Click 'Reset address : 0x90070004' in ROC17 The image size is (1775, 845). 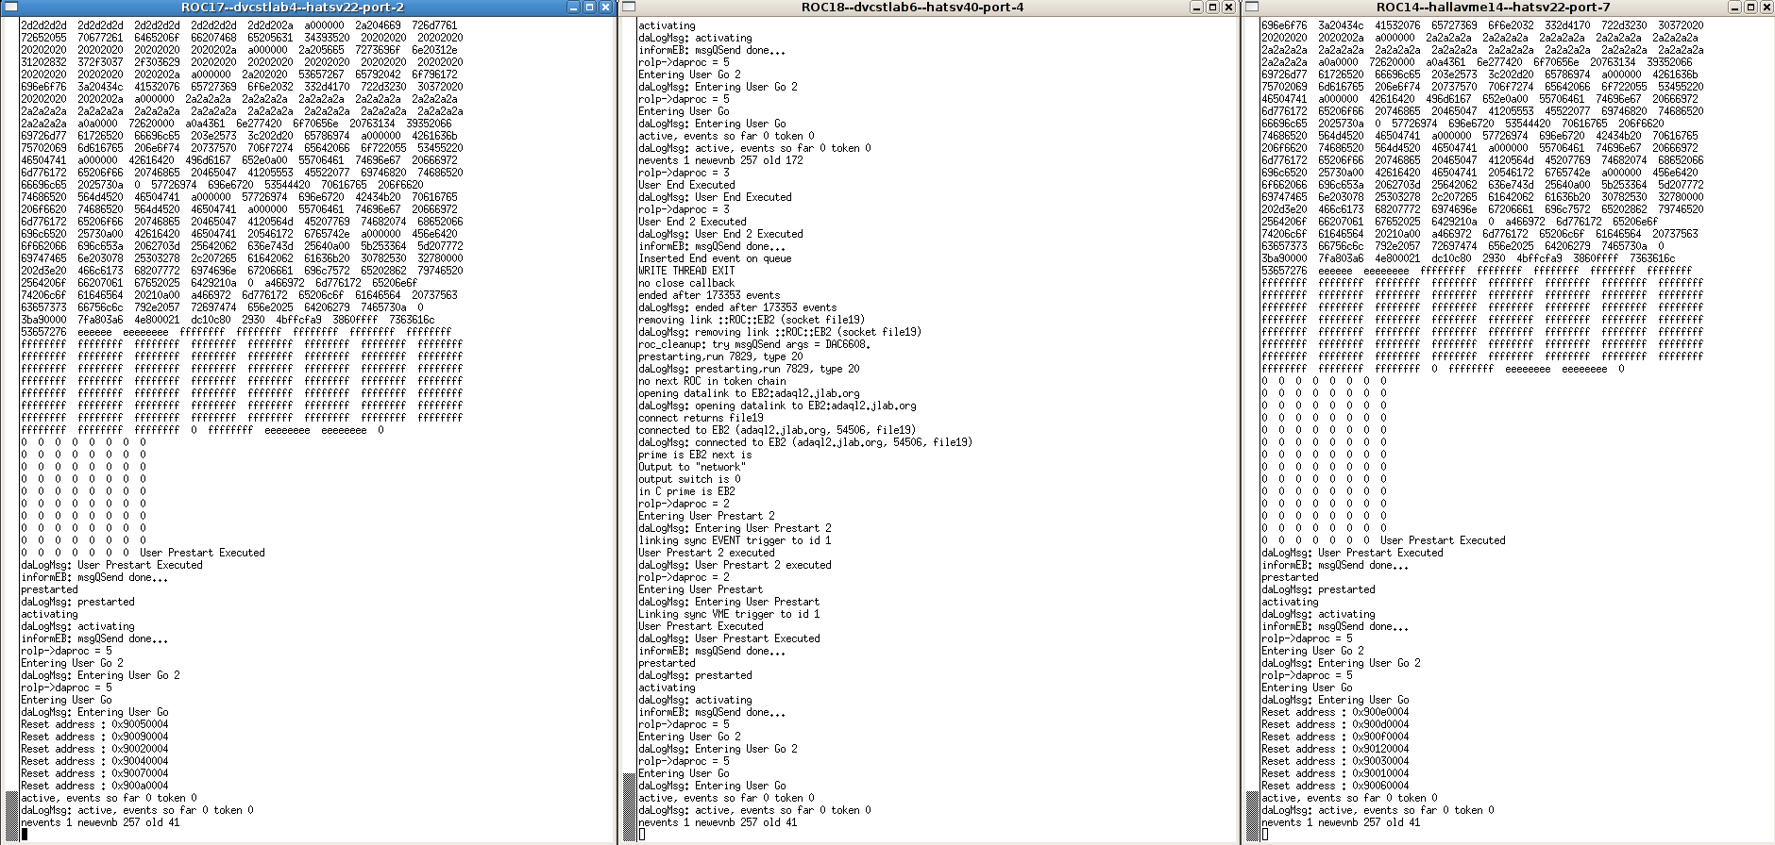(94, 773)
